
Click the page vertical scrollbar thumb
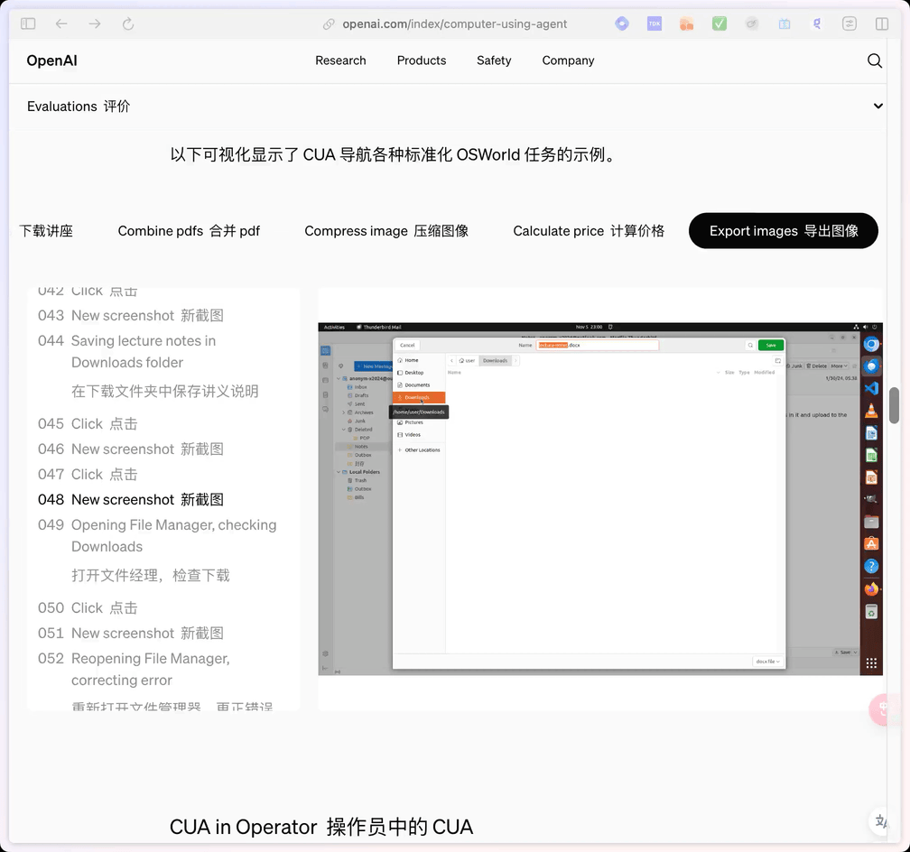(x=894, y=405)
